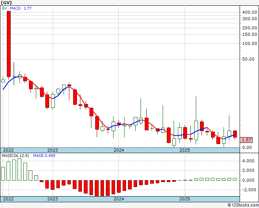Select 2024 on the MACD panel timeline

118,199
